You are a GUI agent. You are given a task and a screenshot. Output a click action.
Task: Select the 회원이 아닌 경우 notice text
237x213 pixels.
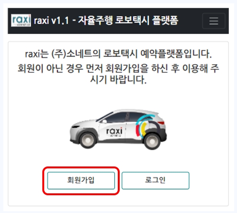pos(118,69)
